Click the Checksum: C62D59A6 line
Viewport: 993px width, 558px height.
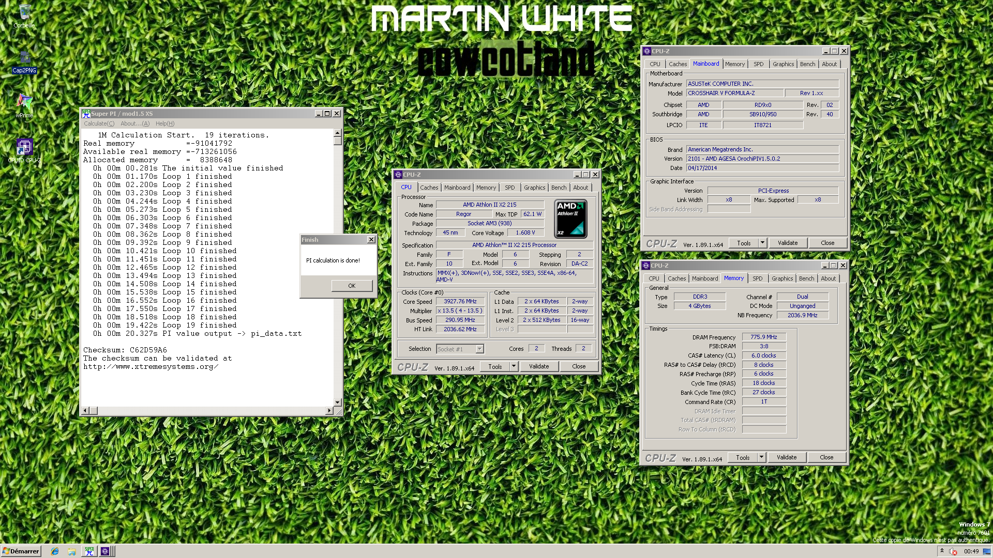tap(125, 350)
